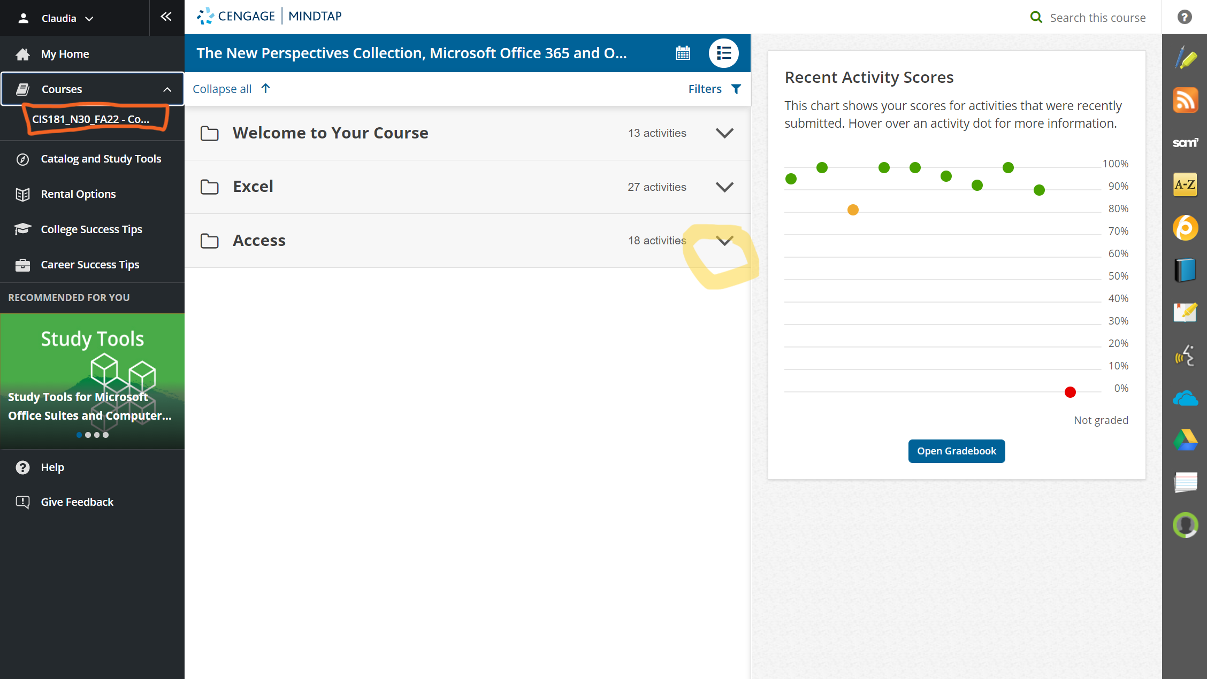
Task: Click the course title in blue header
Action: click(x=411, y=53)
